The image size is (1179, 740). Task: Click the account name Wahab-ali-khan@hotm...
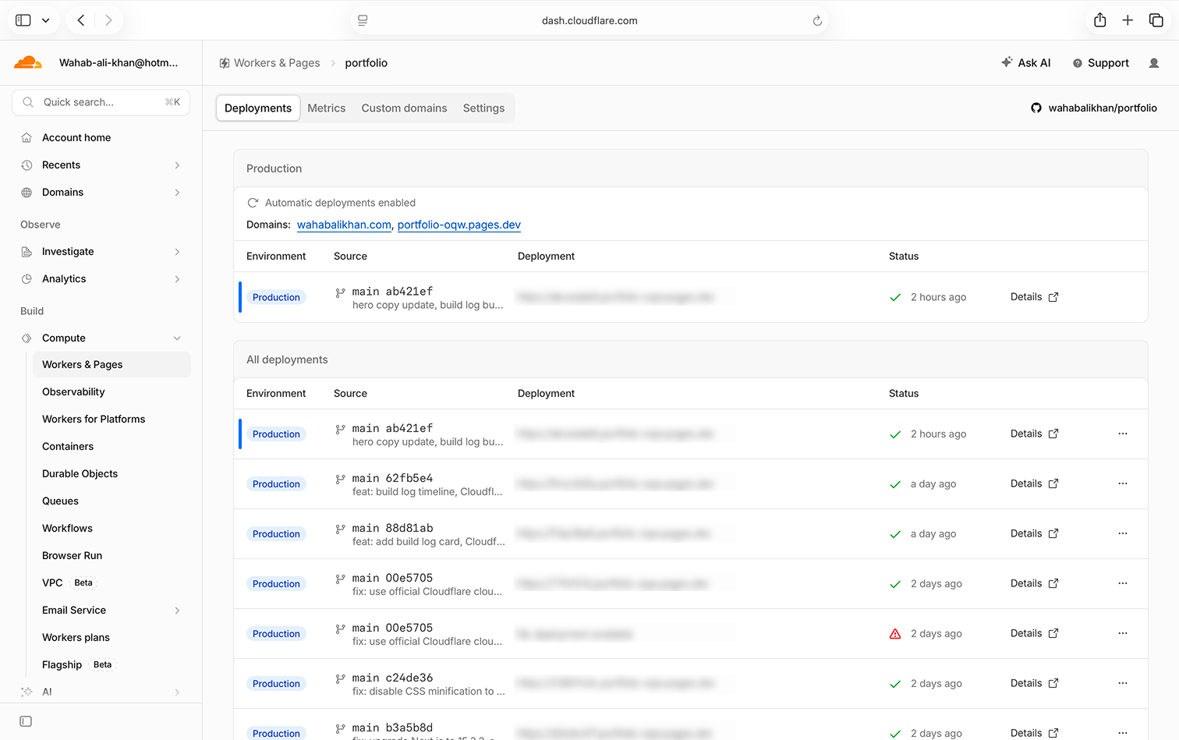point(119,63)
